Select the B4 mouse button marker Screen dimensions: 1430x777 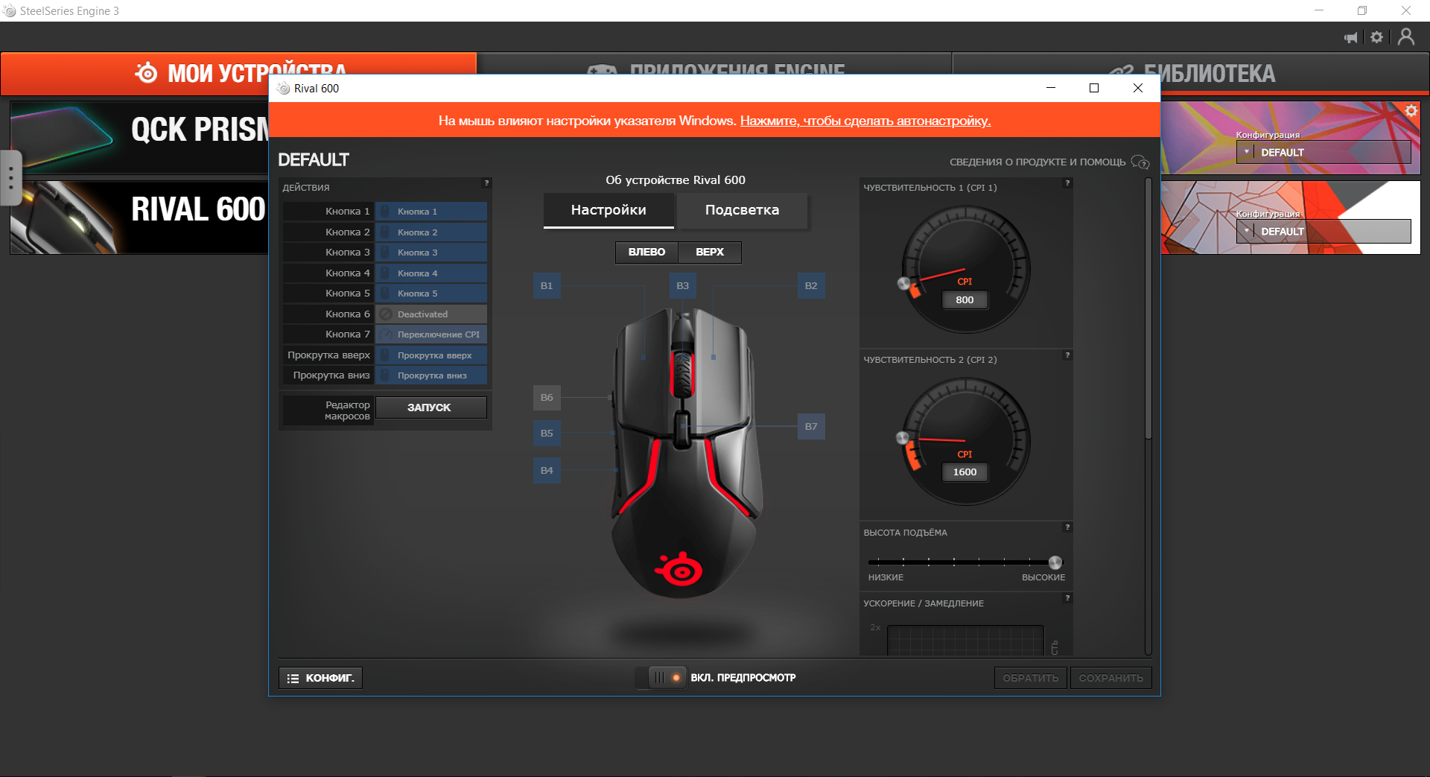coord(547,471)
